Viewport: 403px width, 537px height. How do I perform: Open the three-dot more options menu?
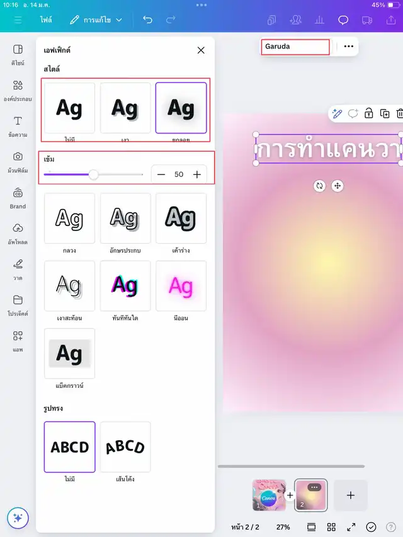click(x=348, y=47)
